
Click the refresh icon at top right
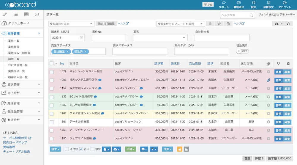point(288,24)
